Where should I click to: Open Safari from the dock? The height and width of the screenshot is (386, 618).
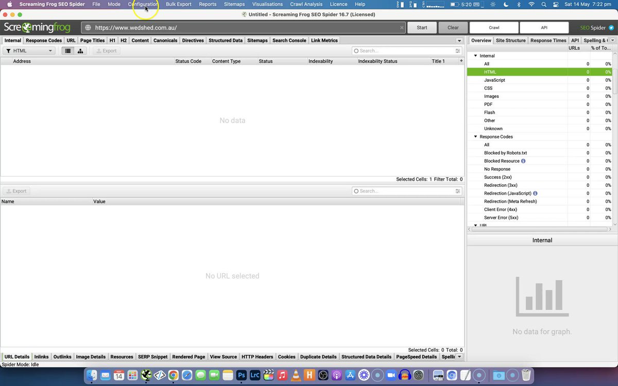pos(187,375)
